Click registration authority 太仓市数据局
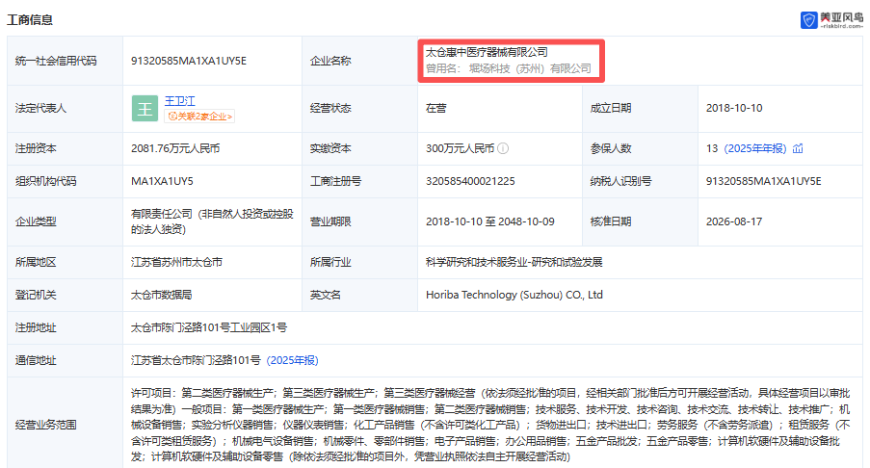 [162, 295]
